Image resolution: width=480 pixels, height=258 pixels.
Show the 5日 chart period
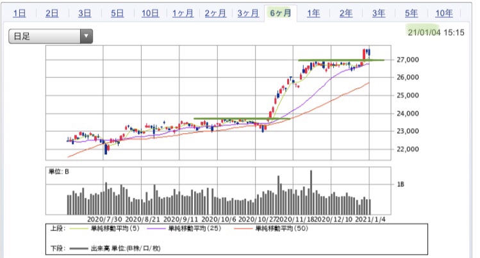[117, 13]
